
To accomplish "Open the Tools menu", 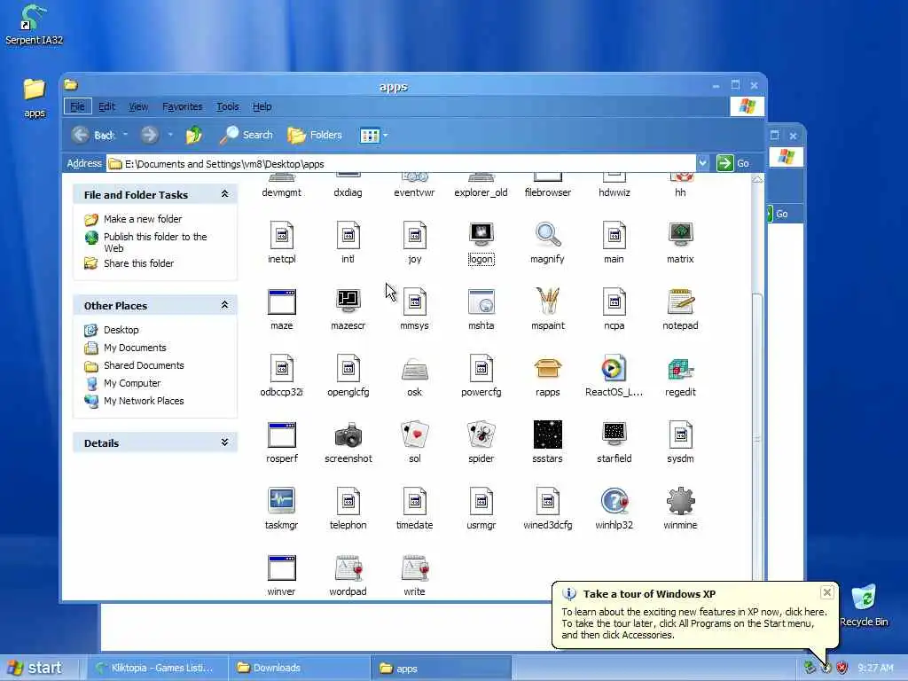I will [x=228, y=106].
